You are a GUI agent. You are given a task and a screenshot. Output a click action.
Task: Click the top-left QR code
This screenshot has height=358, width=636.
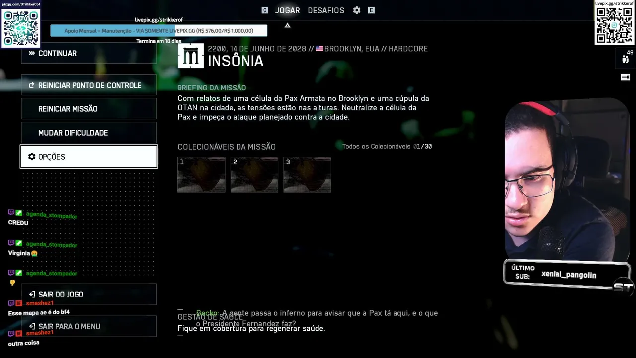click(x=21, y=28)
